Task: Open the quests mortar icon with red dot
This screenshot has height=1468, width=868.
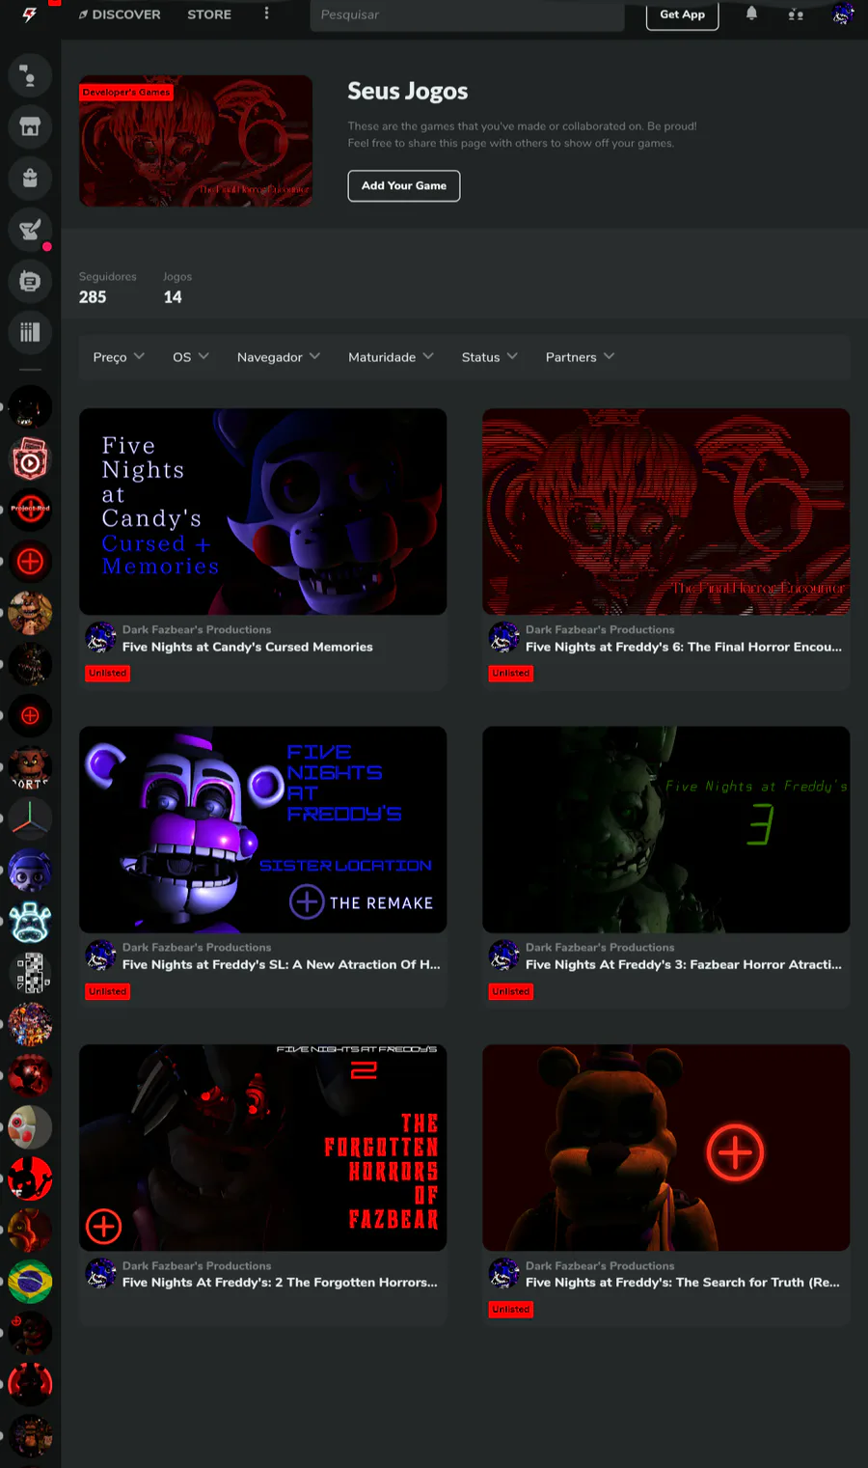Action: point(30,230)
